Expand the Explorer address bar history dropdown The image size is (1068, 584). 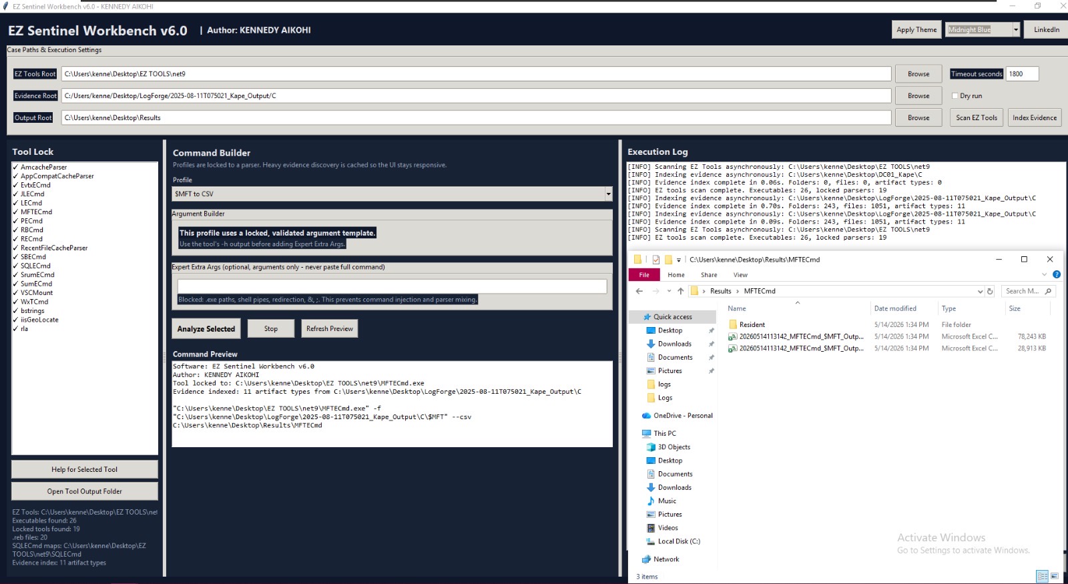980,291
